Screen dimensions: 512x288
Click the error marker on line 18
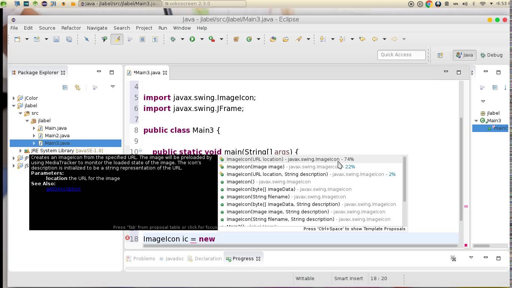[x=127, y=238]
